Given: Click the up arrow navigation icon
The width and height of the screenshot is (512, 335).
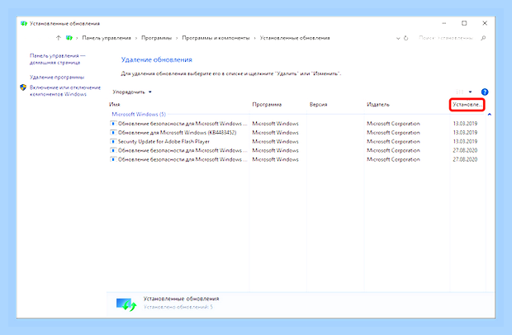Looking at the screenshot, I should click(x=58, y=38).
